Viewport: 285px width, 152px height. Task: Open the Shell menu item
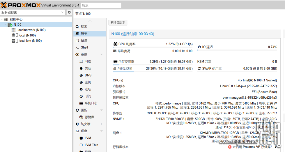click(x=90, y=47)
